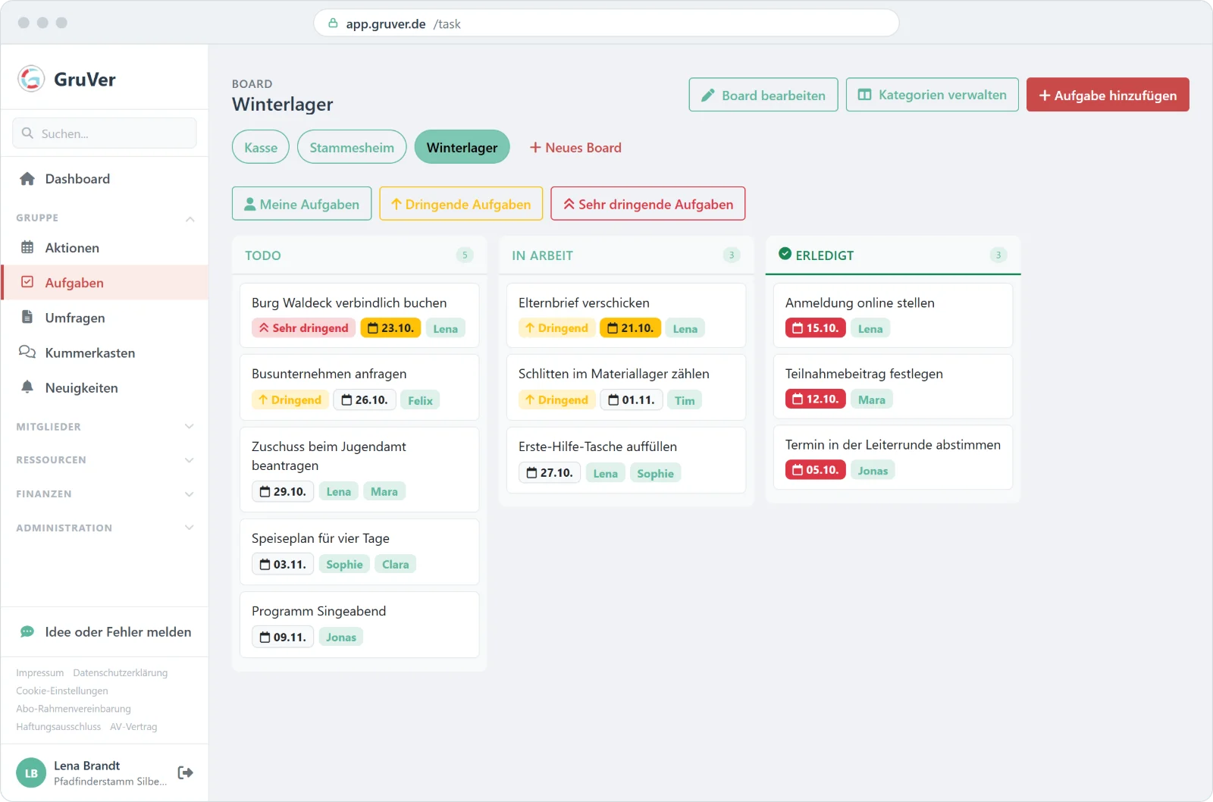The width and height of the screenshot is (1213, 802).
Task: Create a board with Neues Board
Action: [575, 147]
